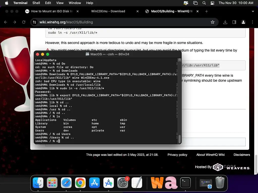Viewport: 258px width, 193px height.
Task: Open the Disclaimers link
Action: coord(242,155)
